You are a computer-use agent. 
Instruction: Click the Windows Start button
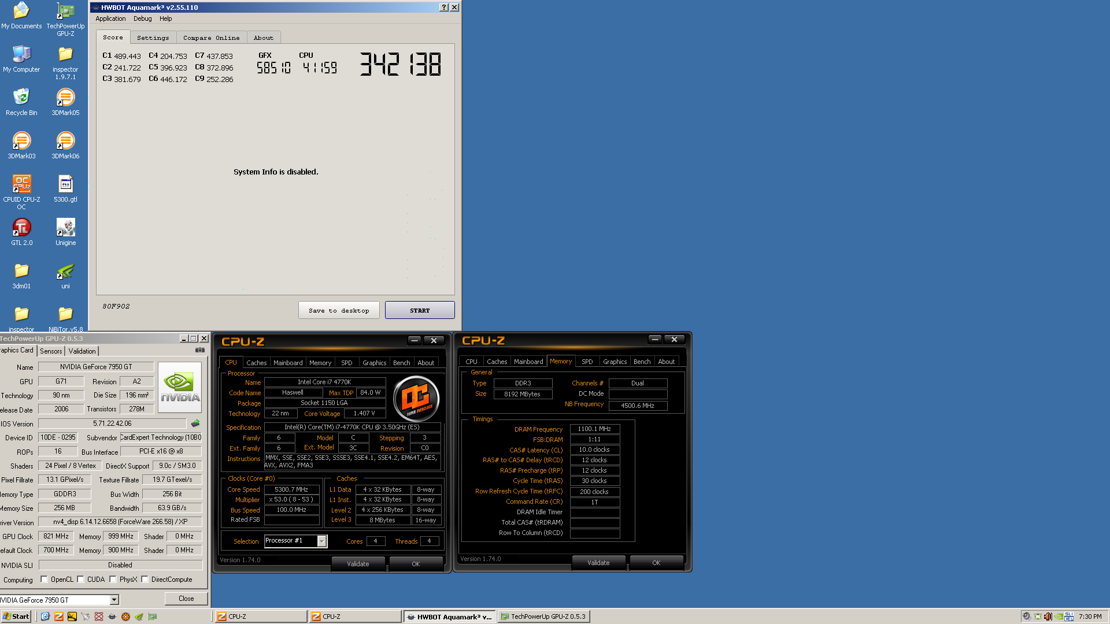click(16, 616)
